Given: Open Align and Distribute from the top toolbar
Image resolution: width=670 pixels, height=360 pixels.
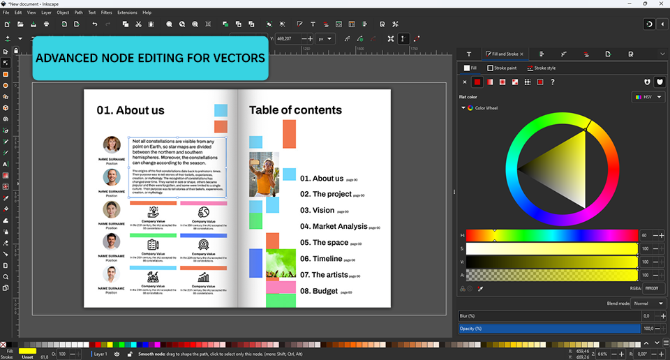Looking at the screenshot, I should (x=364, y=24).
